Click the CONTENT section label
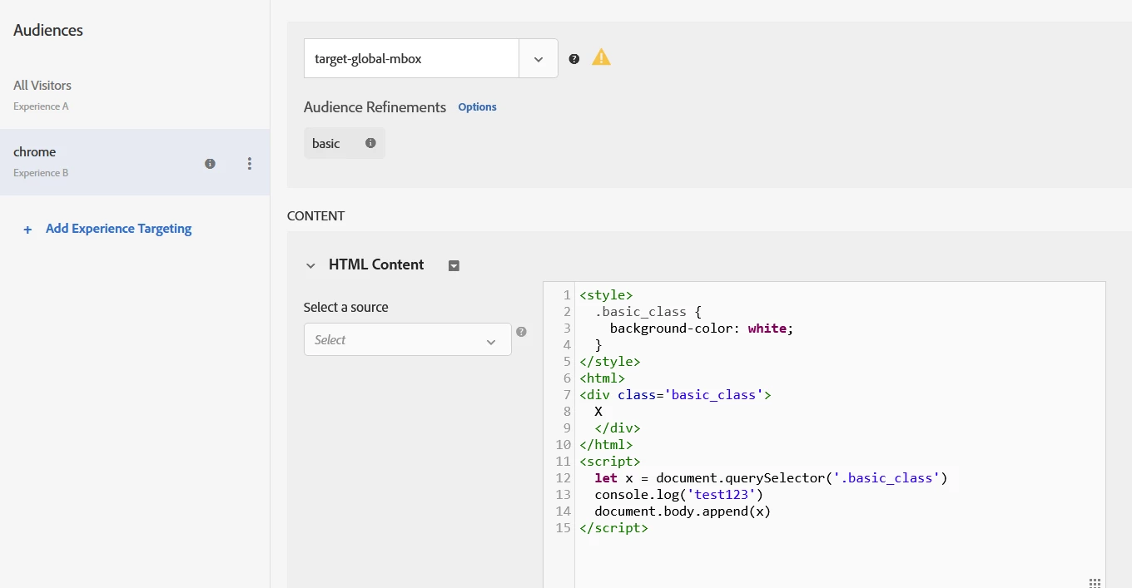Screen dimensions: 1132x588 tap(315, 215)
